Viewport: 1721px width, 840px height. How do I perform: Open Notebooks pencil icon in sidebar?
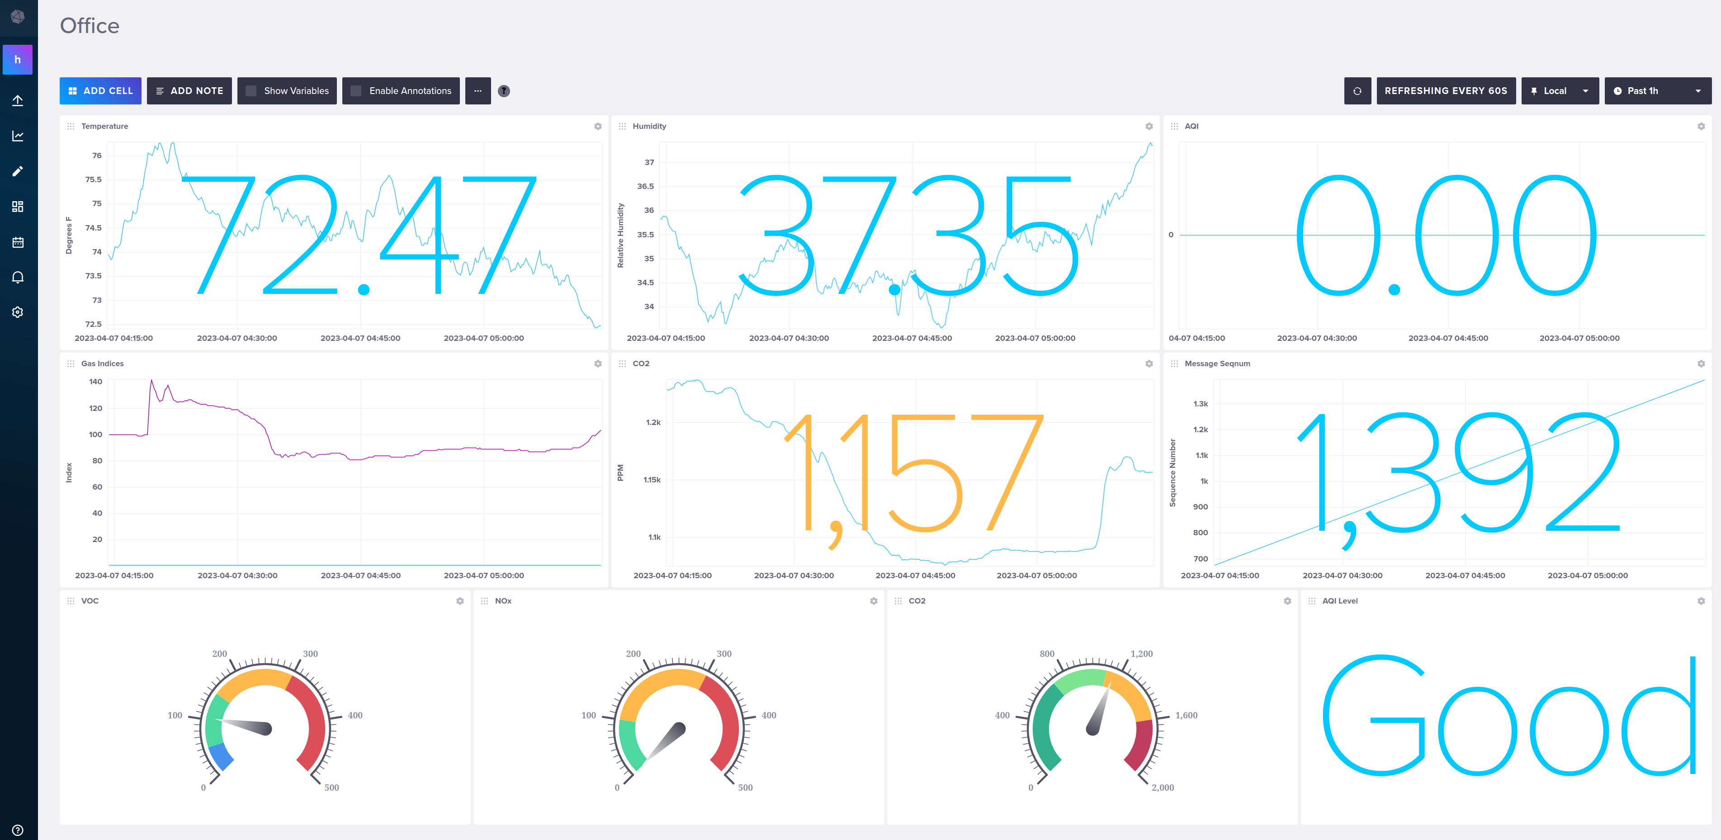pos(18,172)
